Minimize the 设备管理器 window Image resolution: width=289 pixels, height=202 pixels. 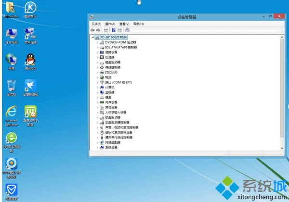click(x=263, y=16)
